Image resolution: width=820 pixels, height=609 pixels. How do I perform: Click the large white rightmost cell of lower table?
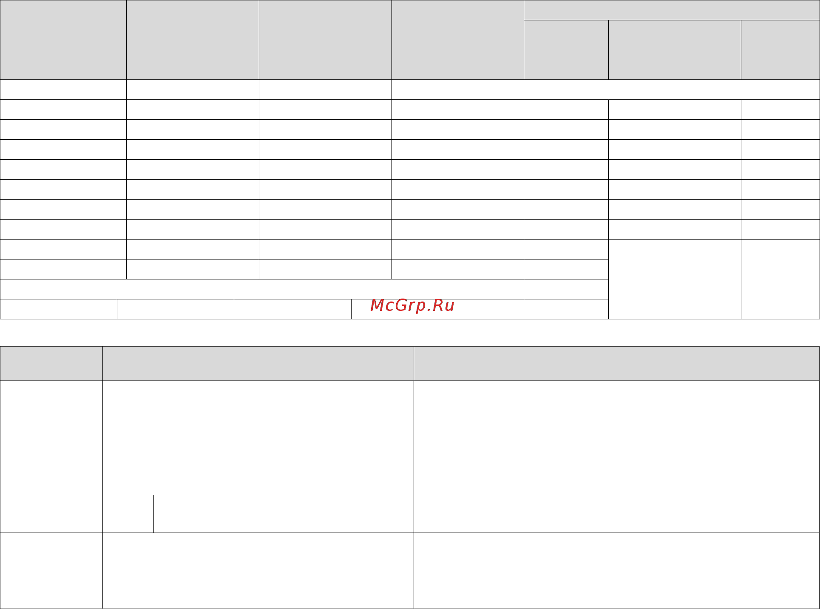click(x=617, y=438)
